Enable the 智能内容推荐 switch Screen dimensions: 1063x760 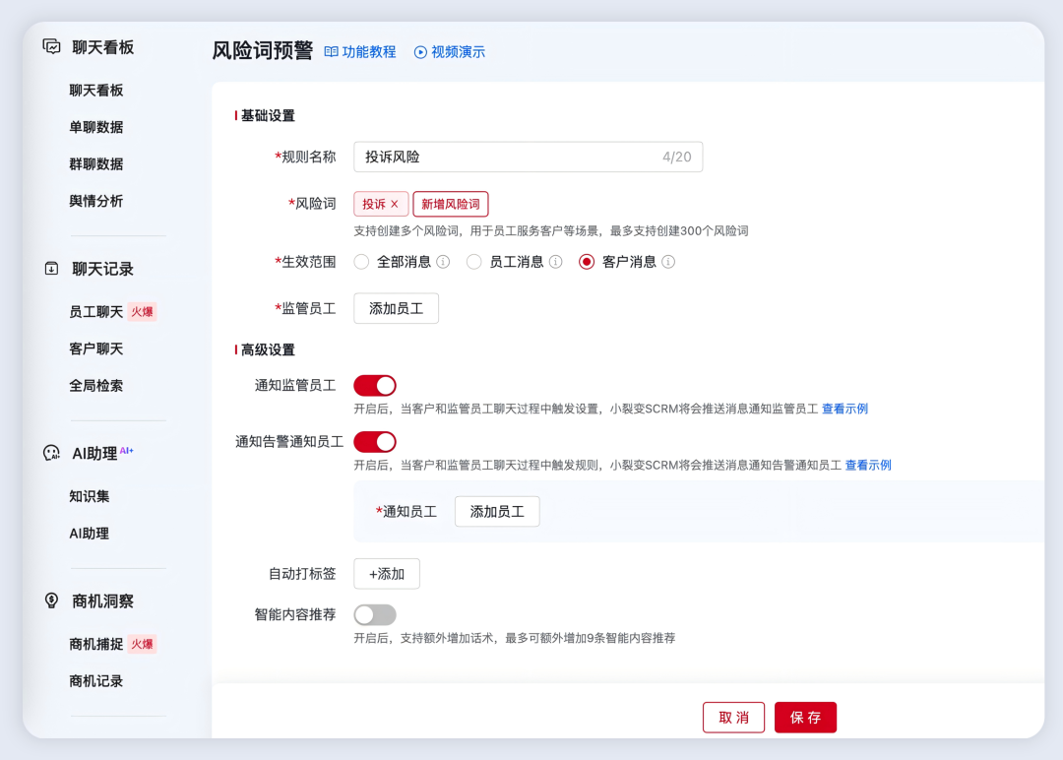point(374,614)
